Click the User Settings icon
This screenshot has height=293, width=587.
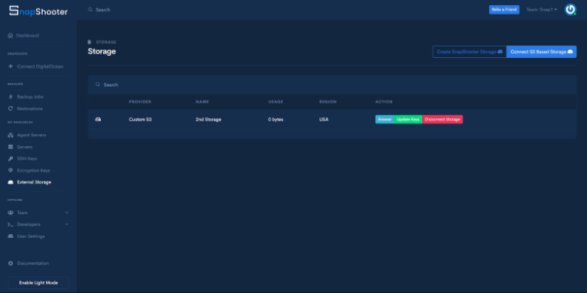11,237
